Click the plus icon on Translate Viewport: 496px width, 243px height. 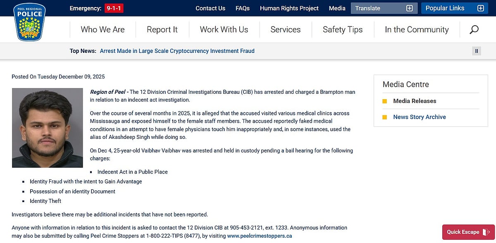coord(409,8)
